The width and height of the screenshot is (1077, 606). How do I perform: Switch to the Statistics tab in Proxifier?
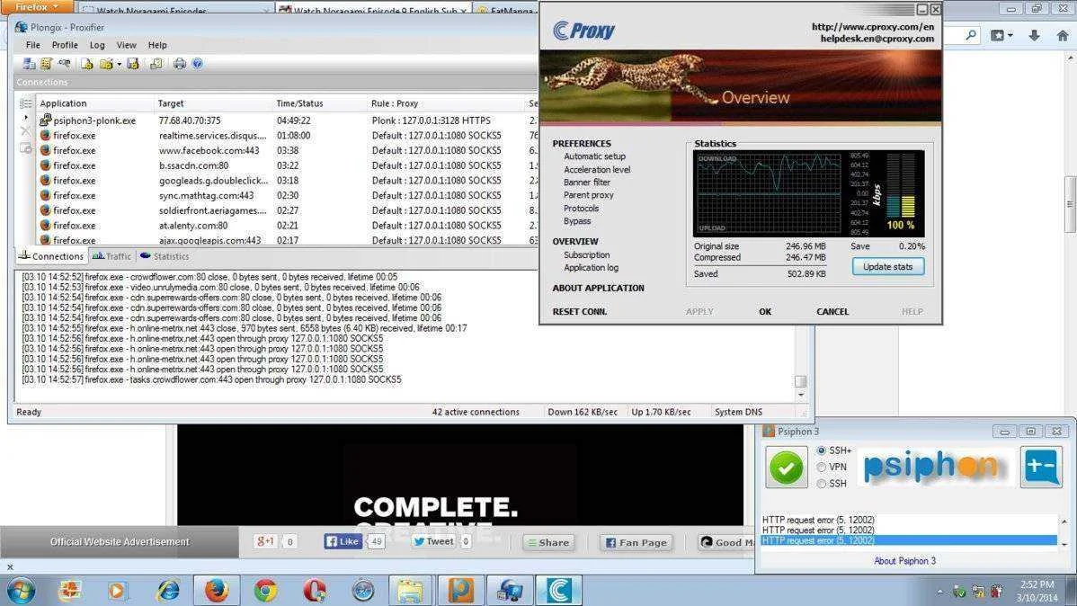tap(165, 256)
